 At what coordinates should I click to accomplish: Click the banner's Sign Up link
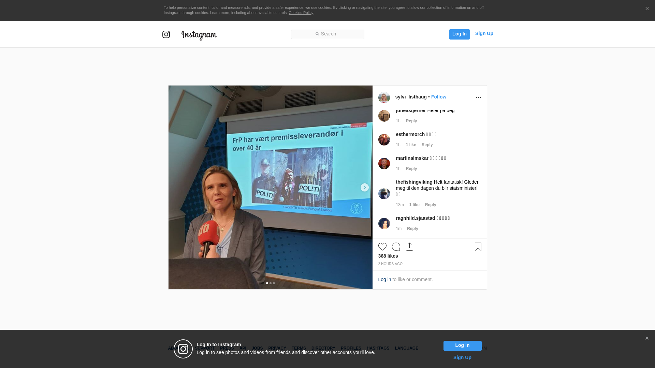pyautogui.click(x=462, y=357)
